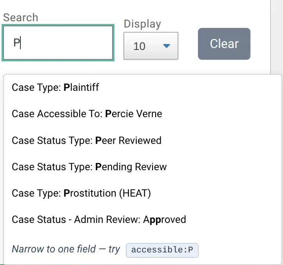Image resolution: width=283 pixels, height=265 pixels.
Task: Click the Display label above the selector
Action: pyautogui.click(x=142, y=24)
